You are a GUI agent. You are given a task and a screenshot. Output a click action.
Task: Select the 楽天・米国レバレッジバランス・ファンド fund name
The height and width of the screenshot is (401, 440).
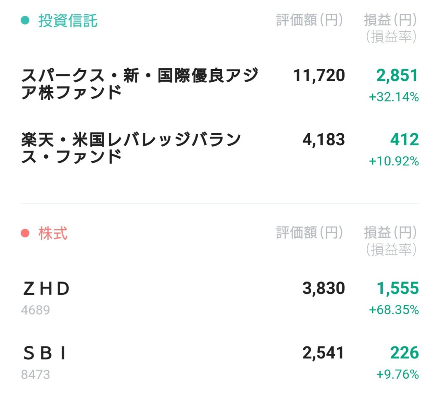(x=131, y=148)
